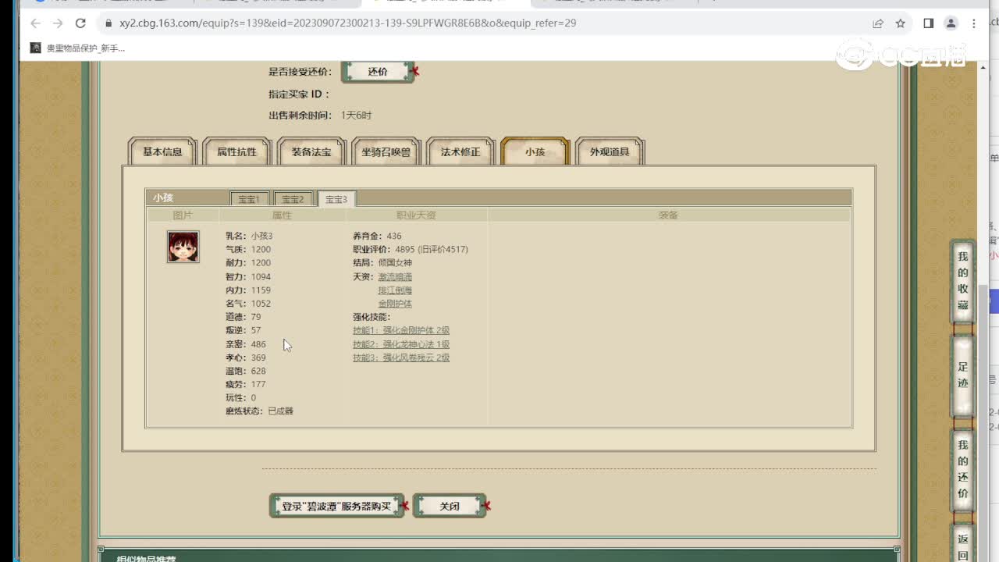Focus the address bar URL
Screen dimensions: 999x562
pyautogui.click(x=348, y=23)
